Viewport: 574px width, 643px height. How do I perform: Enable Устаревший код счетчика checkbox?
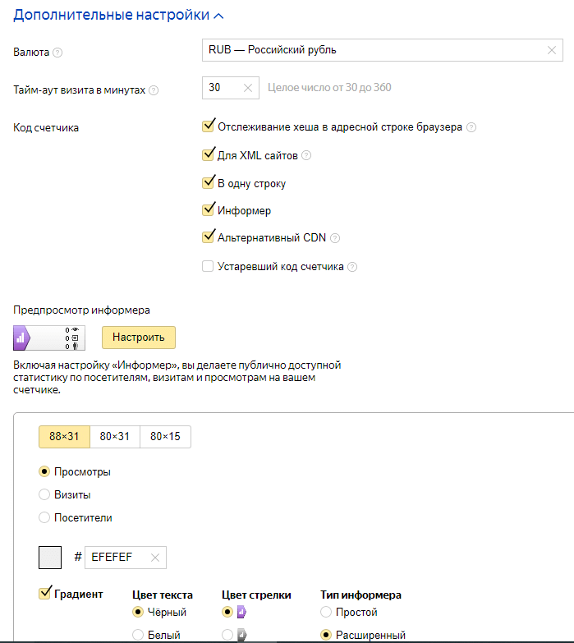(208, 266)
